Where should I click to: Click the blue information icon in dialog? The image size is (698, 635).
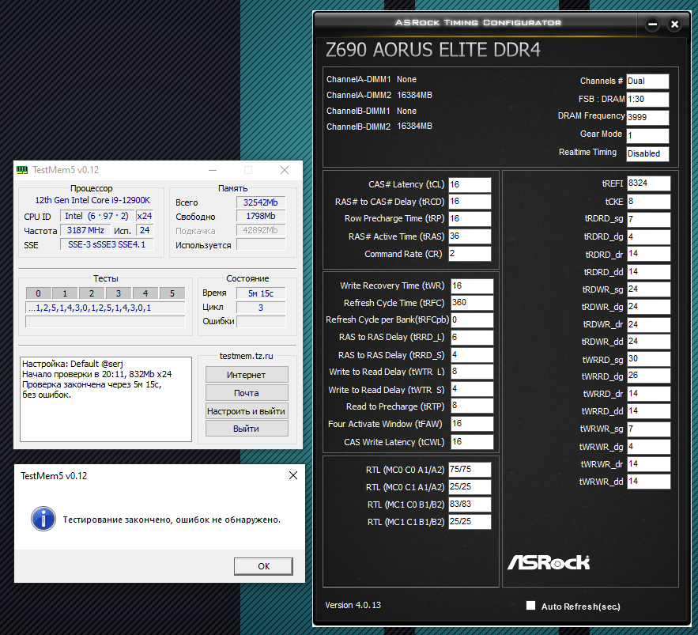(x=43, y=519)
